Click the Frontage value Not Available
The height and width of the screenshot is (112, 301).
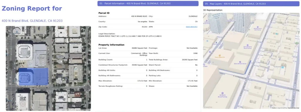click(192, 48)
